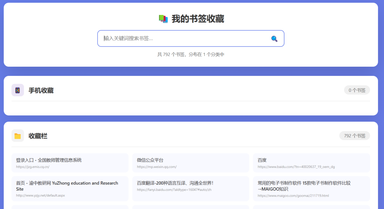Click the magnifier search icon
This screenshot has width=384, height=209.
click(274, 39)
